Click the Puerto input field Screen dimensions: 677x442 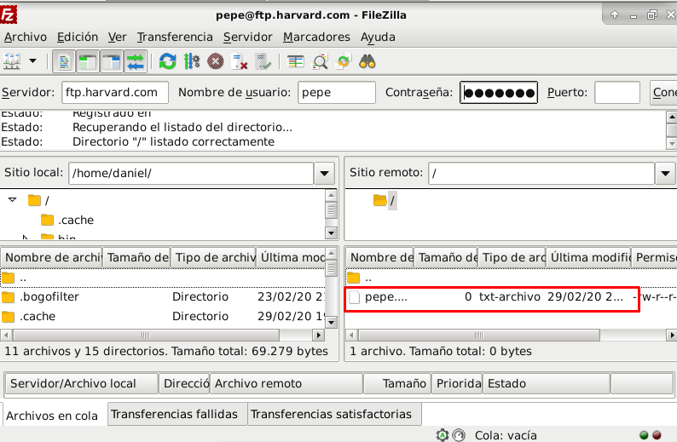(616, 93)
